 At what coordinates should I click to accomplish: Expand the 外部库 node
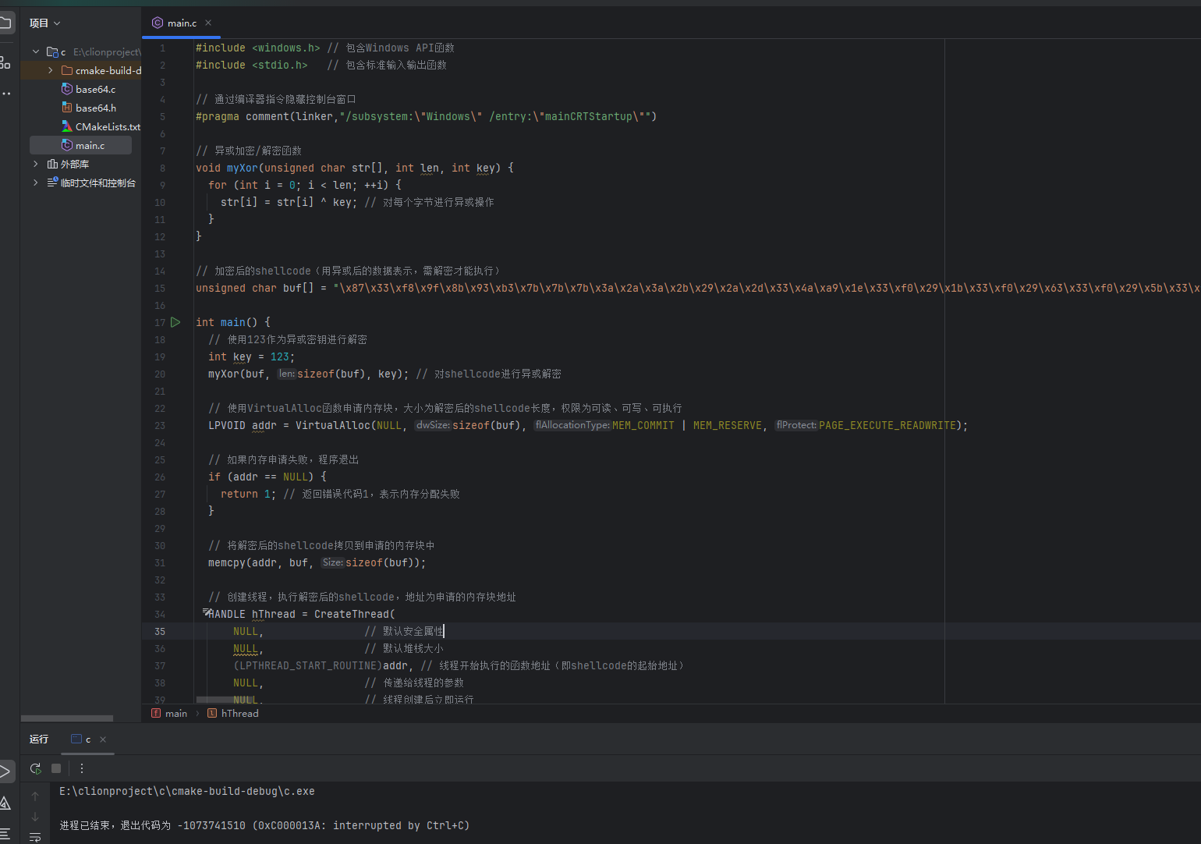click(x=36, y=164)
